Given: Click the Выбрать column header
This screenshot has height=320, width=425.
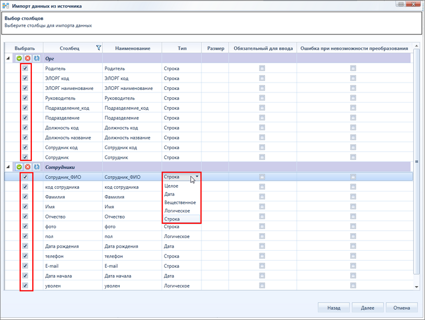Looking at the screenshot, I should point(24,48).
